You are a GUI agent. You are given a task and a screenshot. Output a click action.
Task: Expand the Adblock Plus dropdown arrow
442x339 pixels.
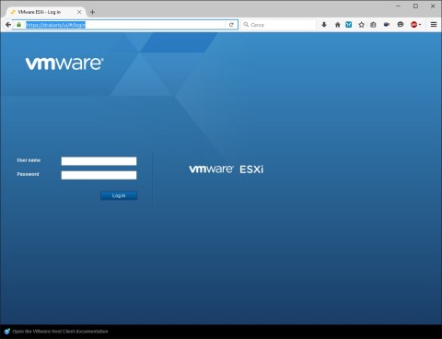(420, 25)
